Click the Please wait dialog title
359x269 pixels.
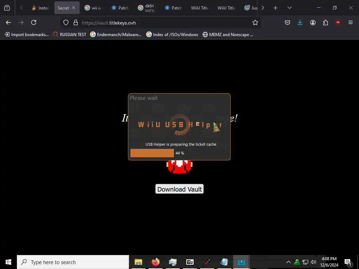click(x=143, y=98)
